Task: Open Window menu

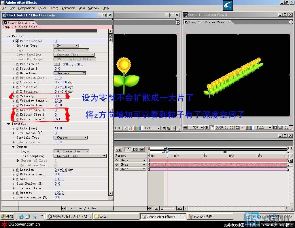Action: pyautogui.click(x=94, y=8)
